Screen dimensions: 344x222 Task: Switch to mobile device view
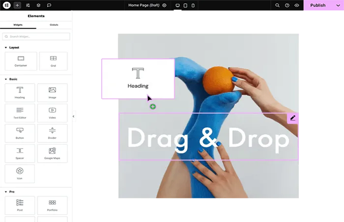tap(193, 5)
